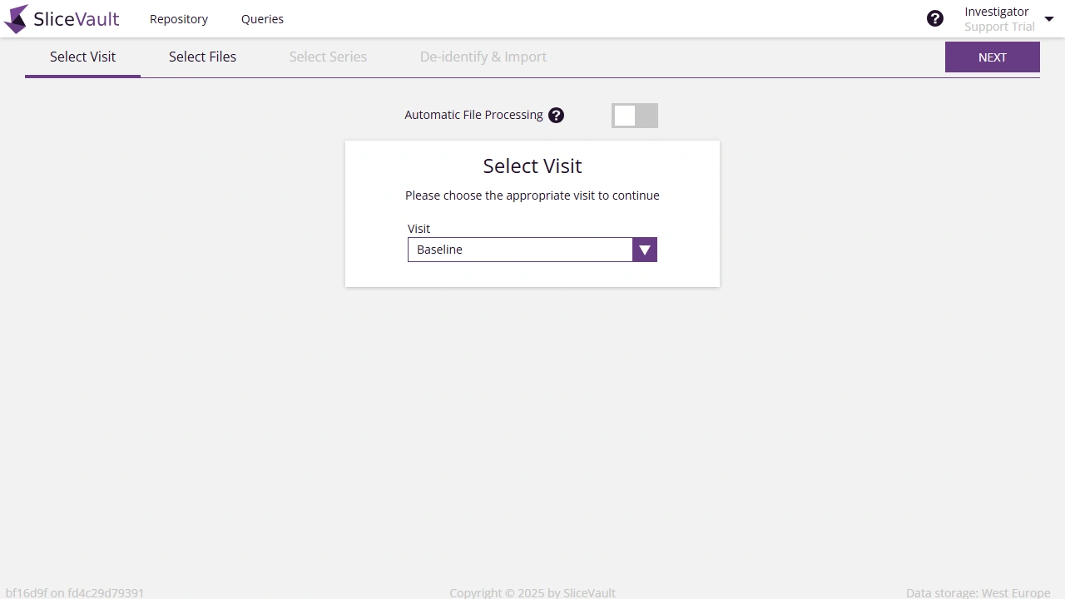Expand the Investigator account menu
Screen dimensions: 1065x599
[x=1048, y=18]
